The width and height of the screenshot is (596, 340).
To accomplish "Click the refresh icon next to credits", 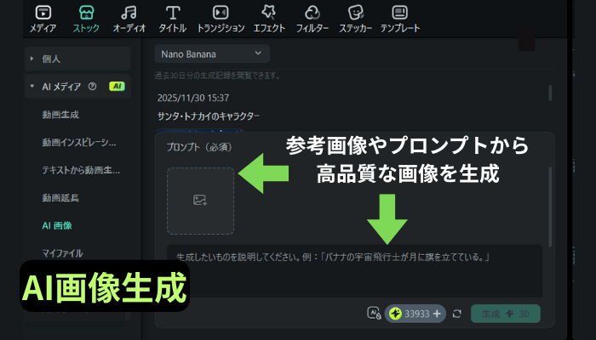I will tap(457, 314).
